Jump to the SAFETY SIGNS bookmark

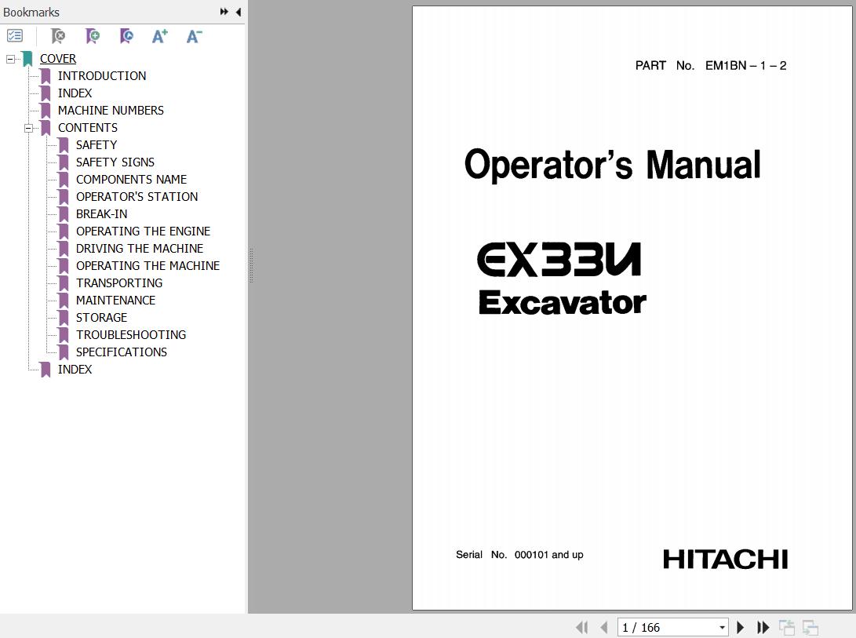coord(115,162)
